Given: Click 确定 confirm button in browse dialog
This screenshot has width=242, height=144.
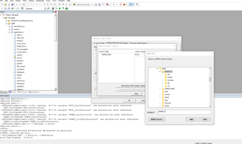Looking at the screenshot, I should click(x=192, y=119).
